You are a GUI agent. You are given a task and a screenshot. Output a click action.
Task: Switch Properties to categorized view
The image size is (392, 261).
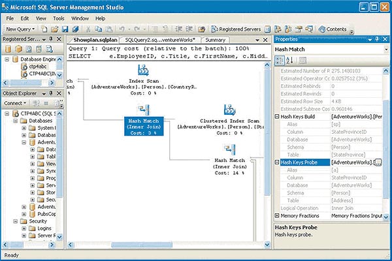pyautogui.click(x=281, y=60)
